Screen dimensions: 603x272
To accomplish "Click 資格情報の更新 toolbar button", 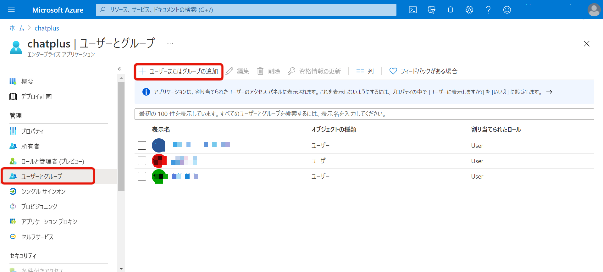I will coord(314,71).
